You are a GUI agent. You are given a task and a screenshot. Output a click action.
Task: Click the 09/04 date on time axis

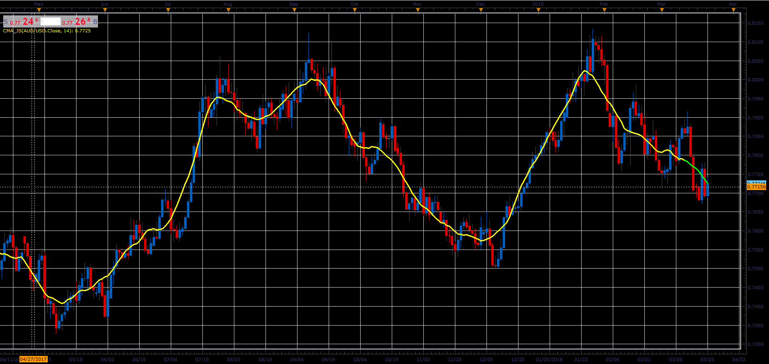297,360
